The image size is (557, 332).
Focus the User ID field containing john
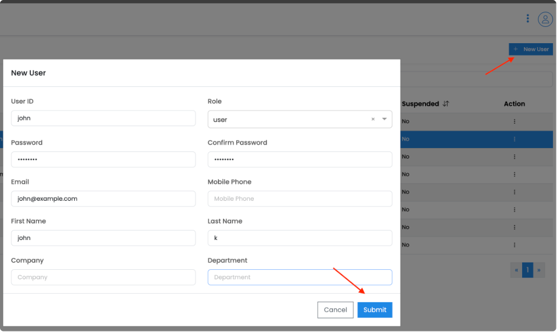[103, 118]
